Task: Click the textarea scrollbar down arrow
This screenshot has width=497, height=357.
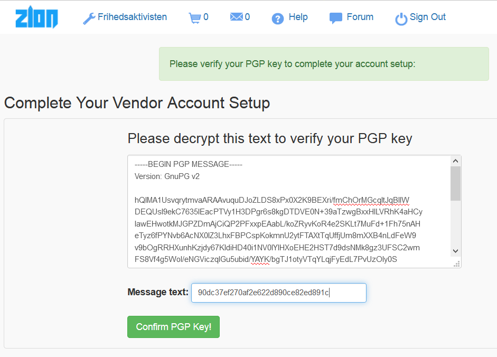Action: pyautogui.click(x=456, y=251)
